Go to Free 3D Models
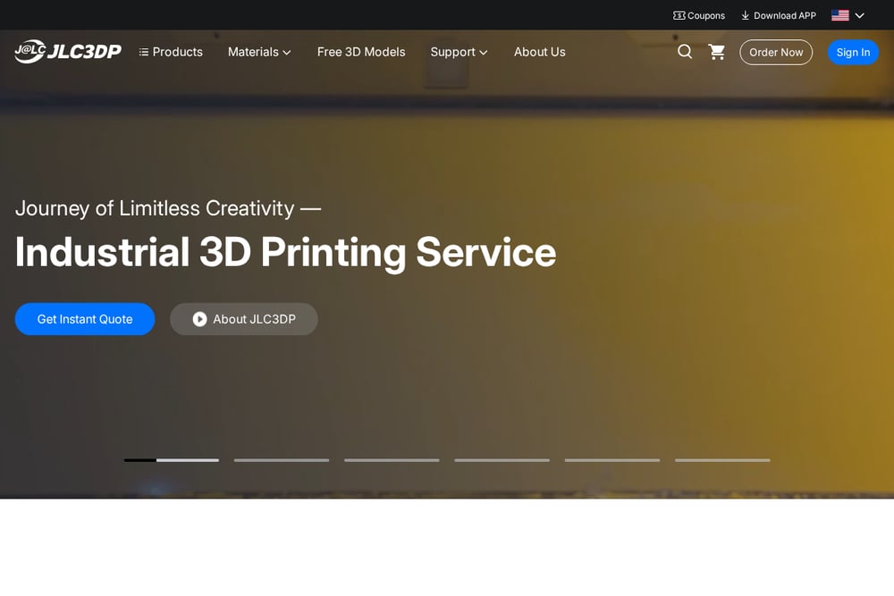The width and height of the screenshot is (894, 596). (361, 52)
